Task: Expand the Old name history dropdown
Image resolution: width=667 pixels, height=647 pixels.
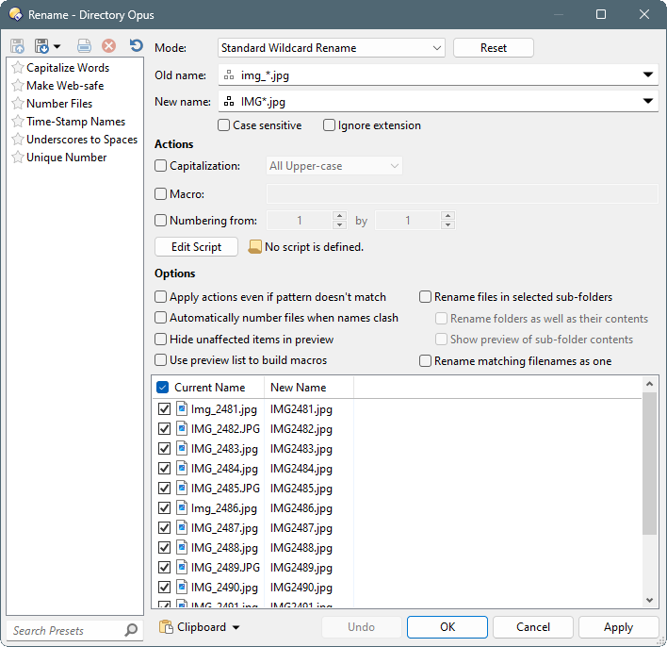Action: 648,75
